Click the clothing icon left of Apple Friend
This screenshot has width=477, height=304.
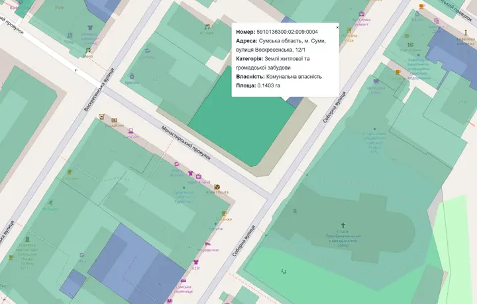191,173
